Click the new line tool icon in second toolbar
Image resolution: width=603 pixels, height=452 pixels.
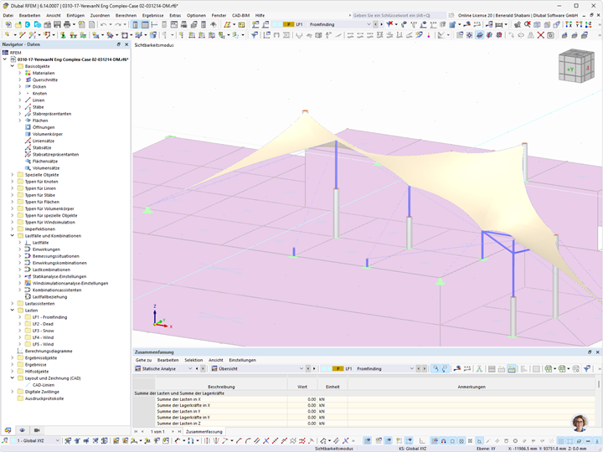[x=22, y=35]
